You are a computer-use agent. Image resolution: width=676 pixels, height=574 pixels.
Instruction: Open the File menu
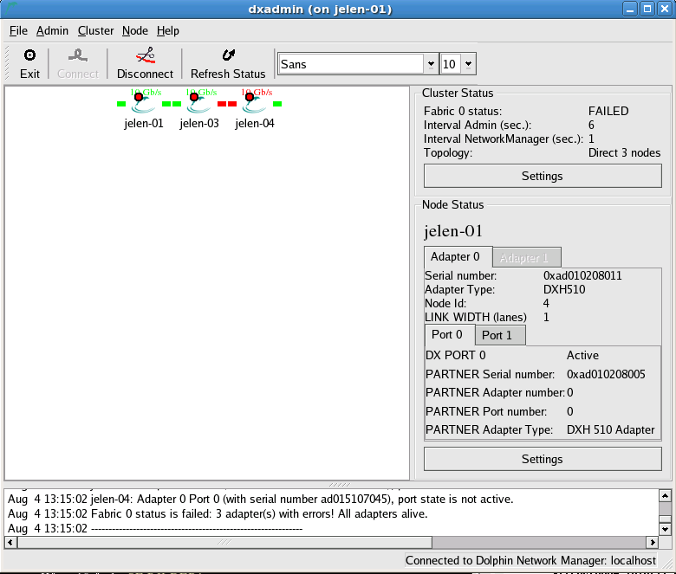18,30
